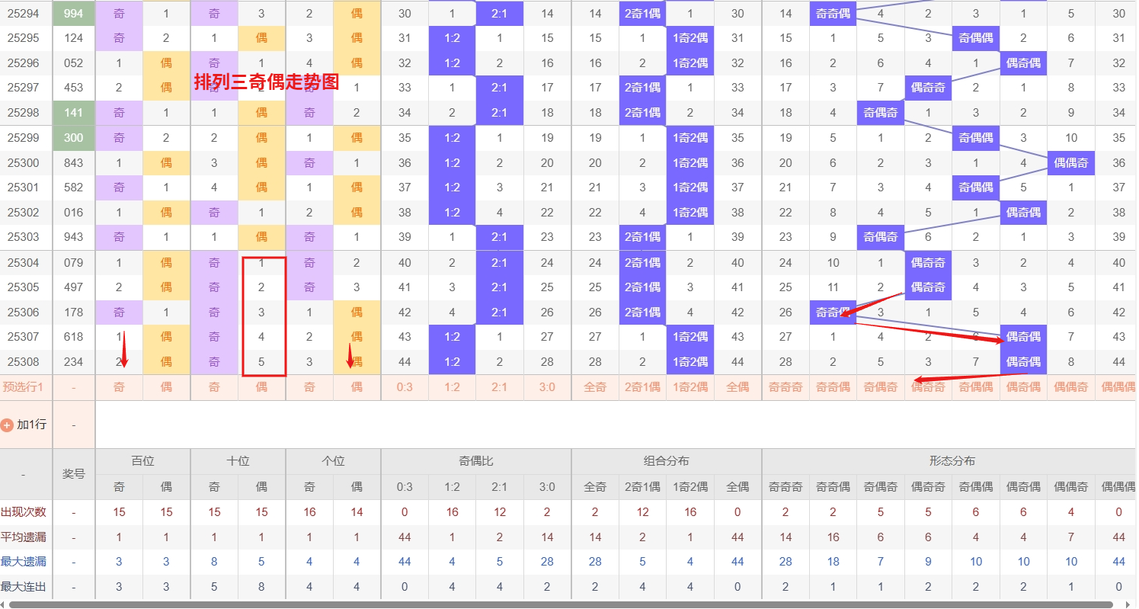Viewport: 1139px width, 609px height.
Task: Toggle the 3:0 ratio cell in 预选行1
Action: [x=547, y=387]
